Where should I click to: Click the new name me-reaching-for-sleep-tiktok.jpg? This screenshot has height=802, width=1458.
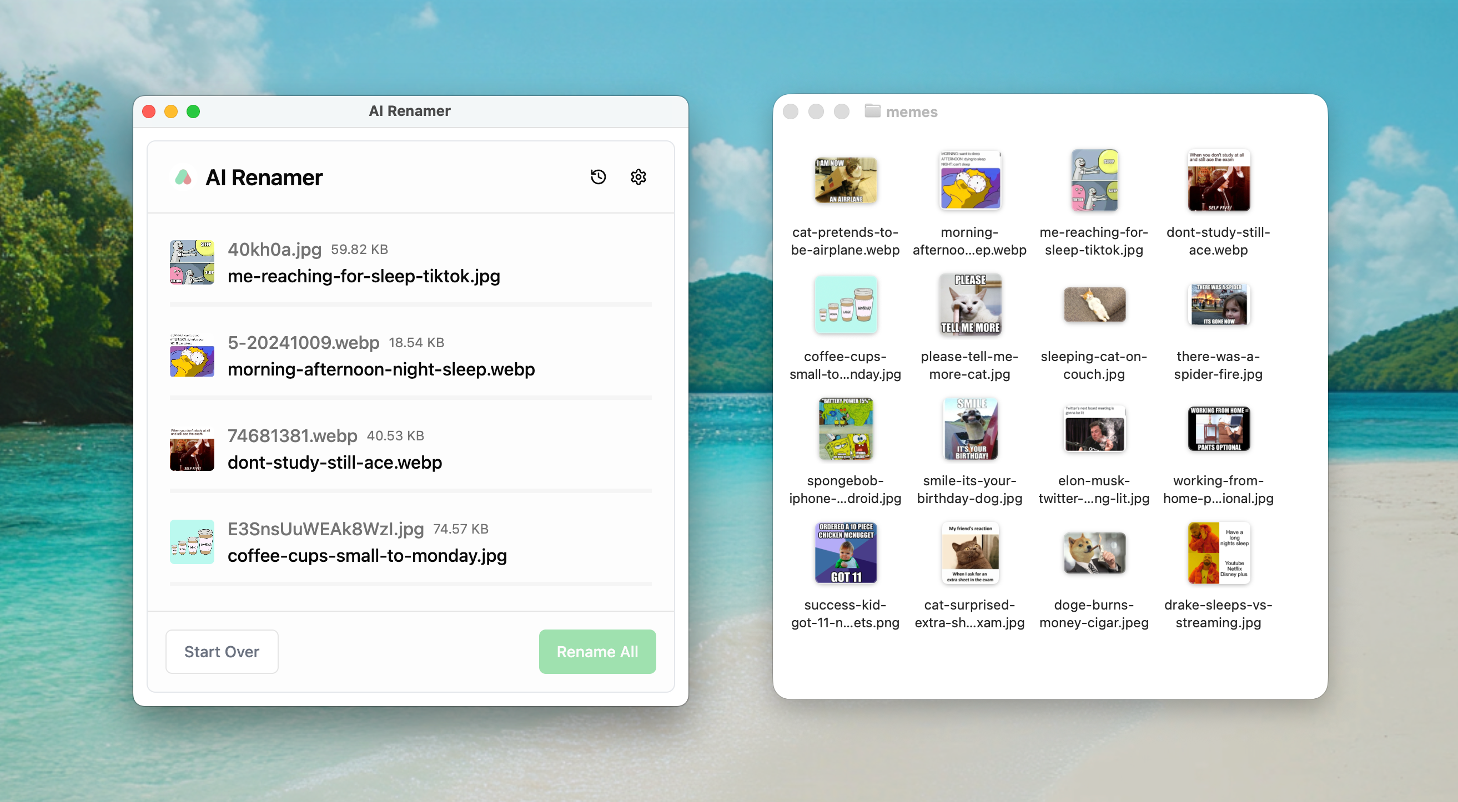(x=363, y=276)
